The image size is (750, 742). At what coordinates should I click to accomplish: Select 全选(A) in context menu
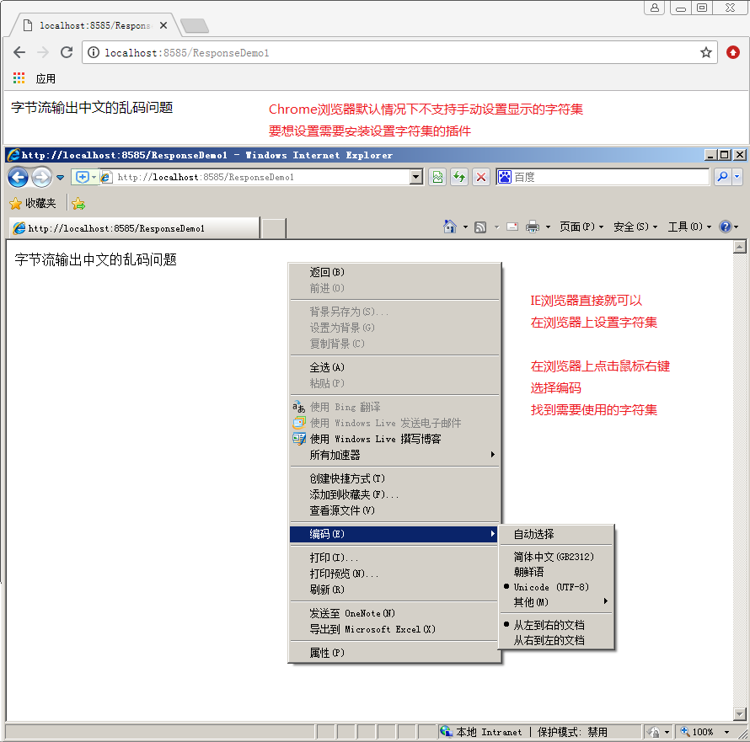(x=394, y=367)
